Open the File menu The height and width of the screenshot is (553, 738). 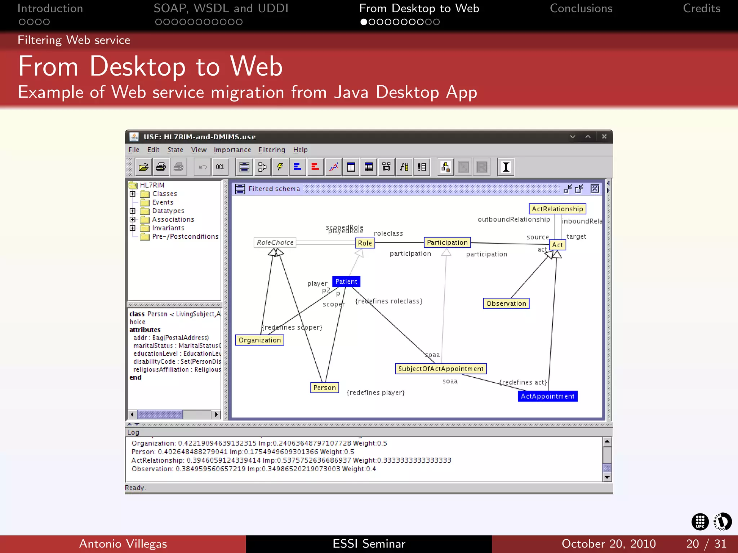tap(134, 150)
